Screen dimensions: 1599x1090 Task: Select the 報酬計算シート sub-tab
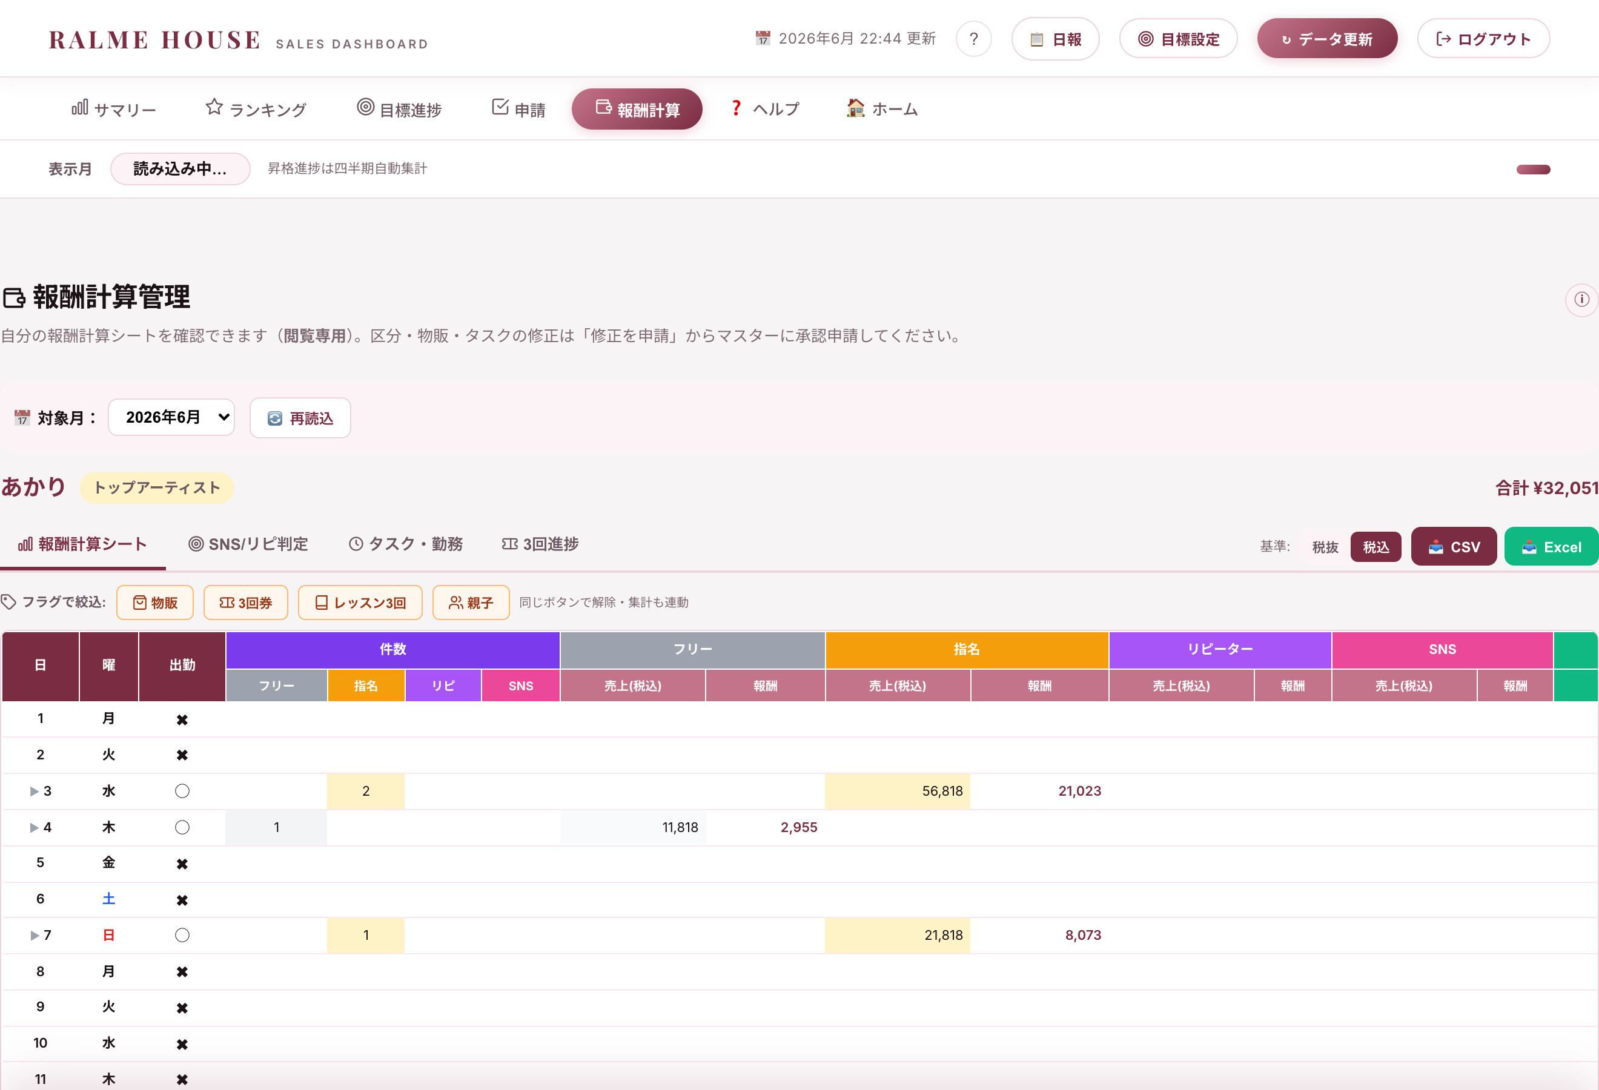82,544
